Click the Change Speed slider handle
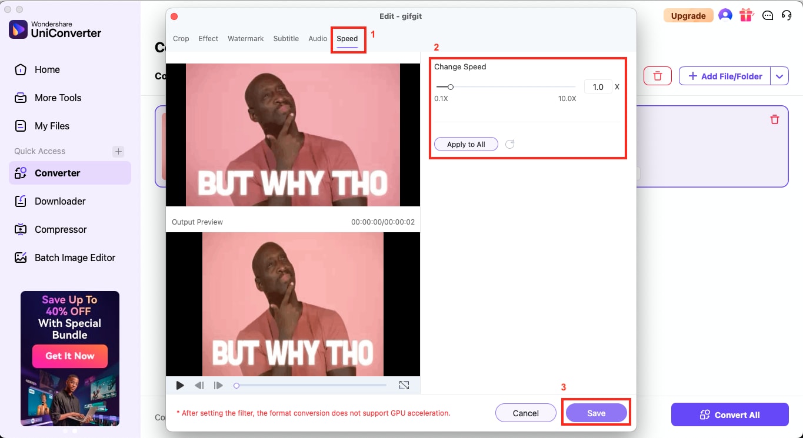Image resolution: width=803 pixels, height=438 pixels. 451,87
